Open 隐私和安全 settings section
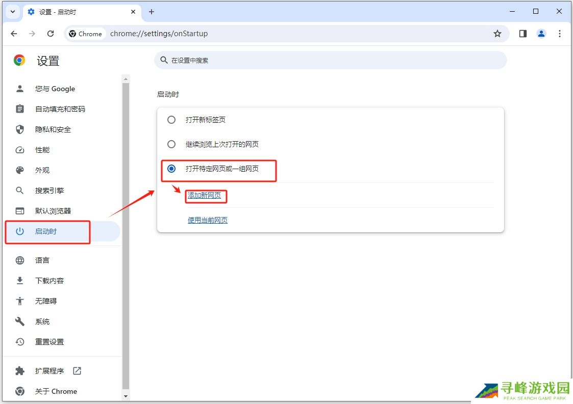 tap(53, 129)
